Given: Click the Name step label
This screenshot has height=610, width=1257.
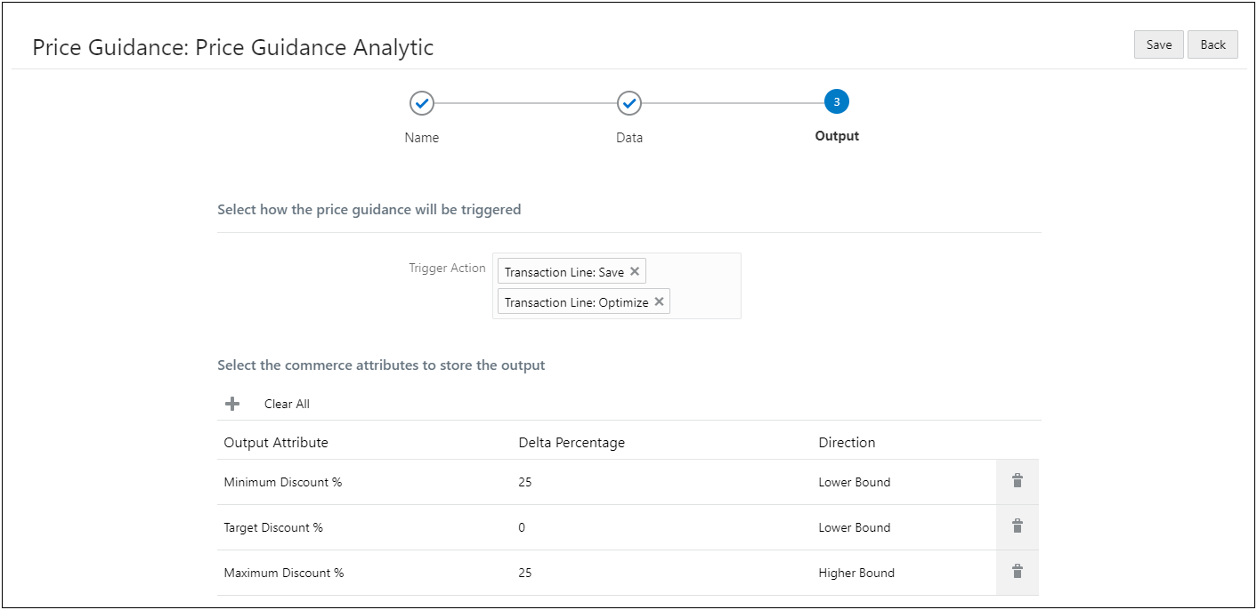Looking at the screenshot, I should pos(422,138).
